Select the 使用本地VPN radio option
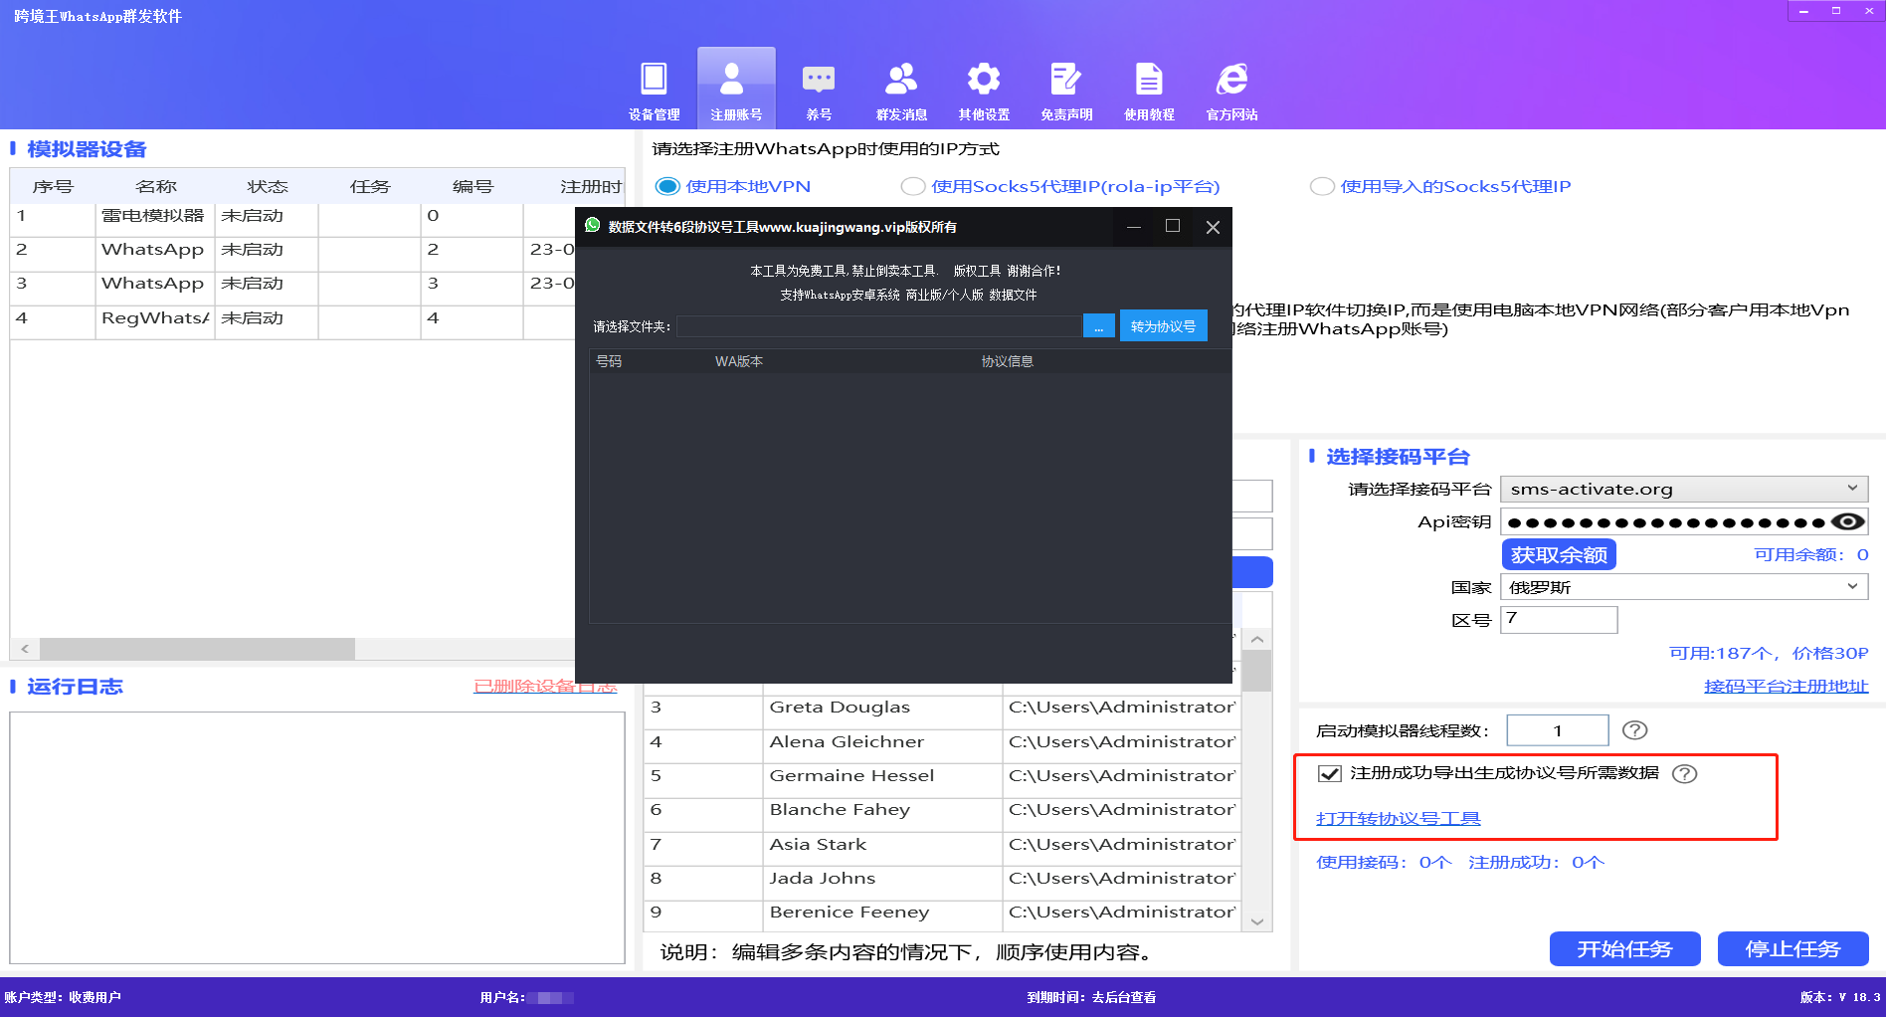Viewport: 1886px width, 1017px height. pyautogui.click(x=664, y=186)
